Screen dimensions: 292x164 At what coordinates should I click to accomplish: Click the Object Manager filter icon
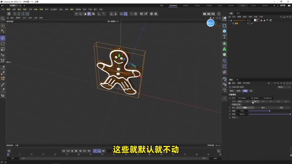[287, 17]
